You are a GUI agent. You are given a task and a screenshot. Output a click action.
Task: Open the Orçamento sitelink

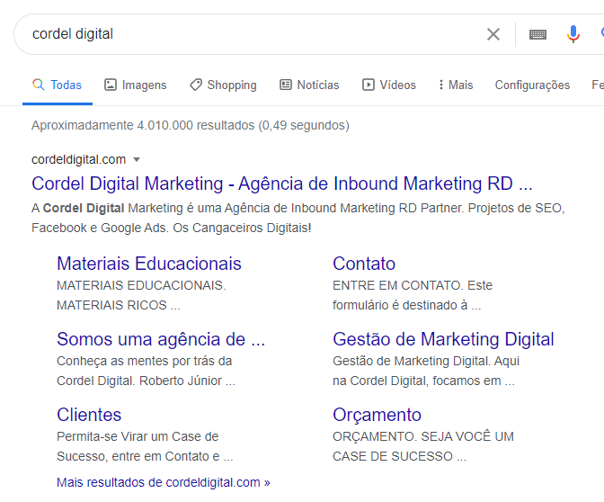coord(377,415)
